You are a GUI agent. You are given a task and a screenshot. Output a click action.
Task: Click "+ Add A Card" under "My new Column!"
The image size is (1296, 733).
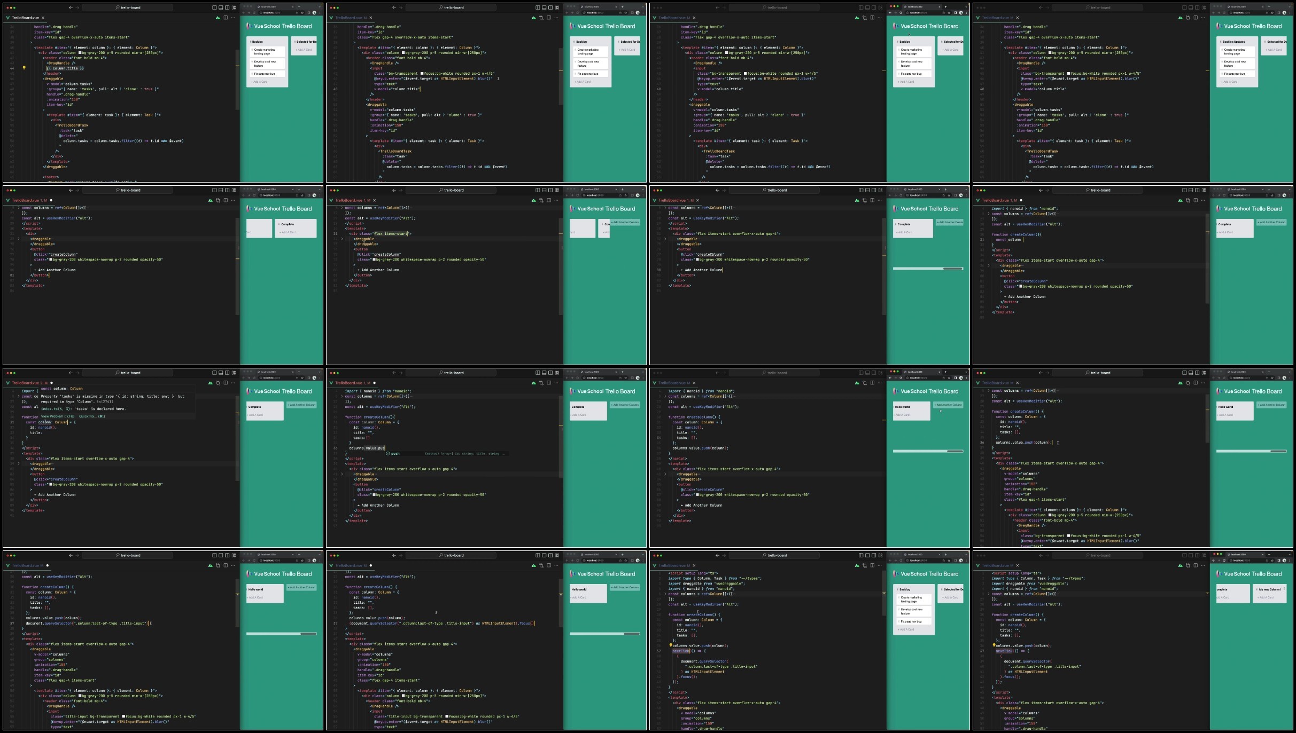tap(1264, 597)
